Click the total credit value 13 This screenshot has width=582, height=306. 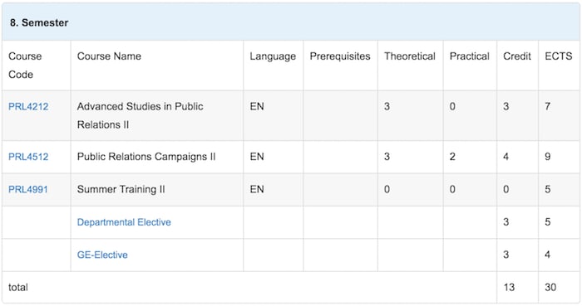point(509,287)
